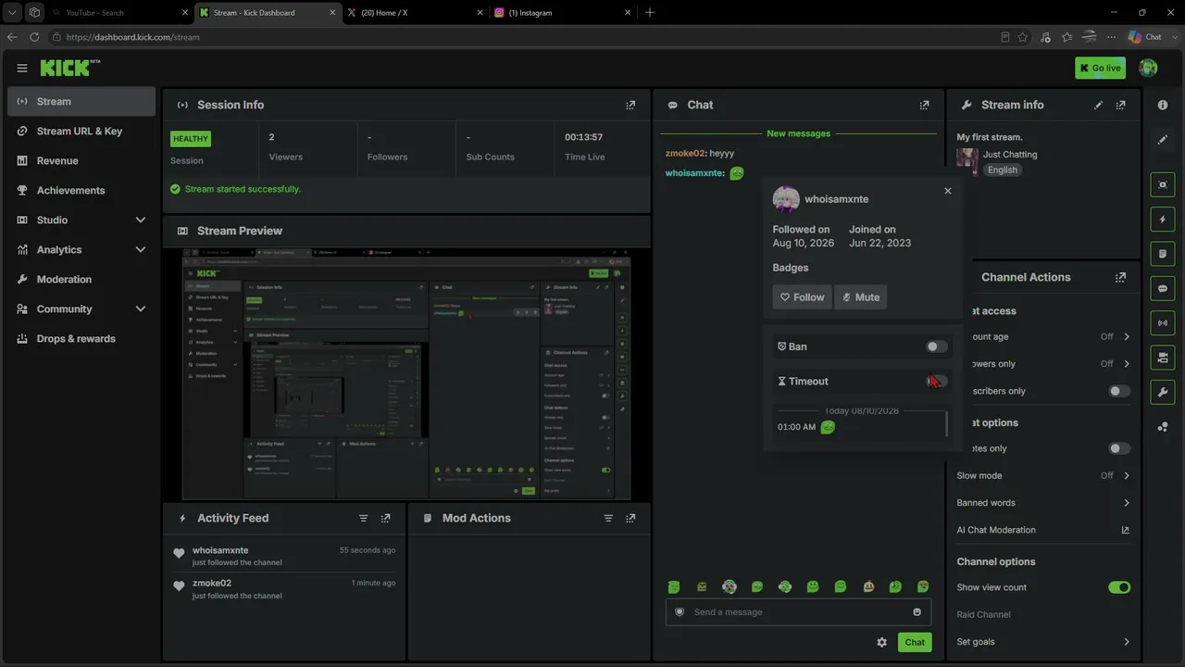Viewport: 1185px width, 667px height.
Task: Pop out the Stream info panel
Action: click(x=1121, y=106)
